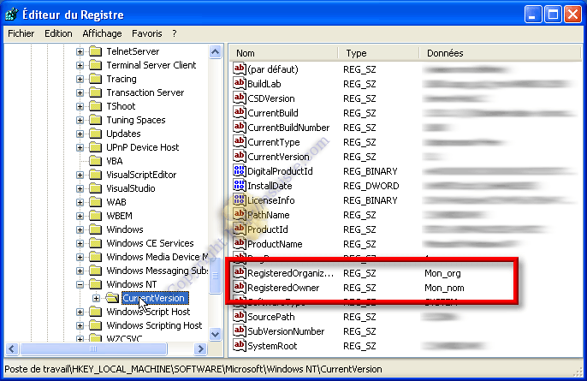Image resolution: width=587 pixels, height=381 pixels.
Task: Maximize the Éditeur du Registre window
Action: (x=553, y=15)
